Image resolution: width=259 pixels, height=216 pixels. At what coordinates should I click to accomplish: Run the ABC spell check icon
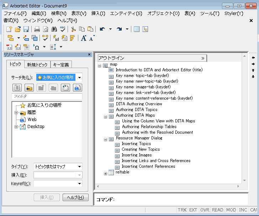coord(63,29)
